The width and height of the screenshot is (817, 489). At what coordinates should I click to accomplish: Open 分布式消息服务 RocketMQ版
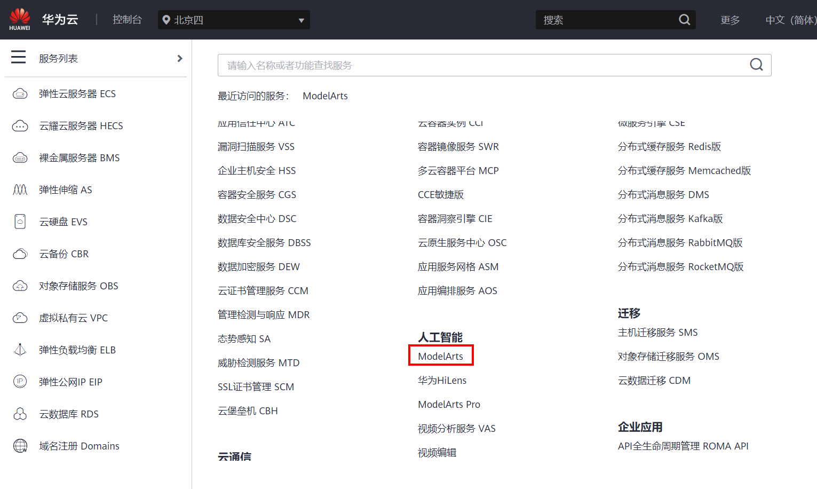pyautogui.click(x=681, y=266)
